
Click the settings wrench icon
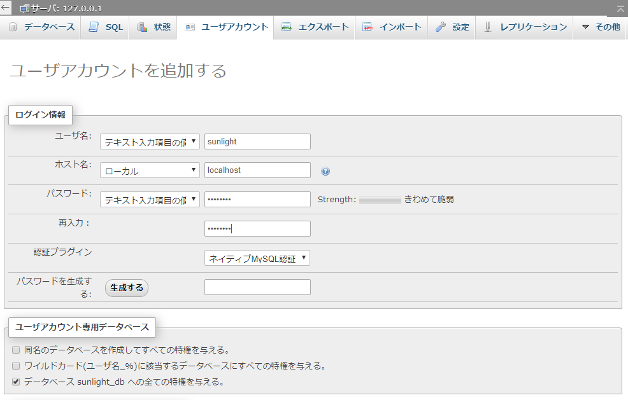point(441,27)
